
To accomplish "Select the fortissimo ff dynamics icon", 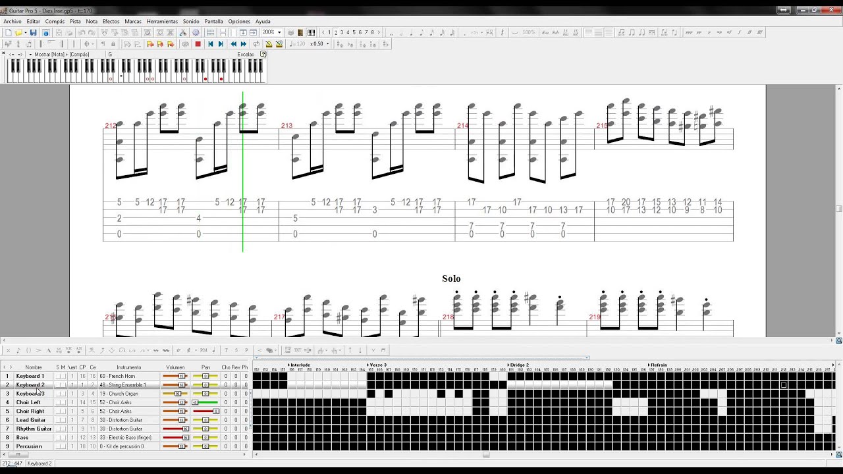I will click(749, 32).
